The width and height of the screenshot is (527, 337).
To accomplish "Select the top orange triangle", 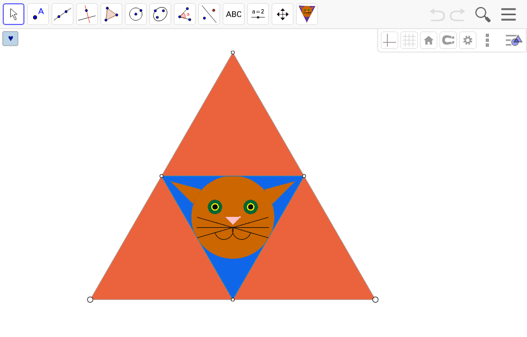I will [x=233, y=135].
